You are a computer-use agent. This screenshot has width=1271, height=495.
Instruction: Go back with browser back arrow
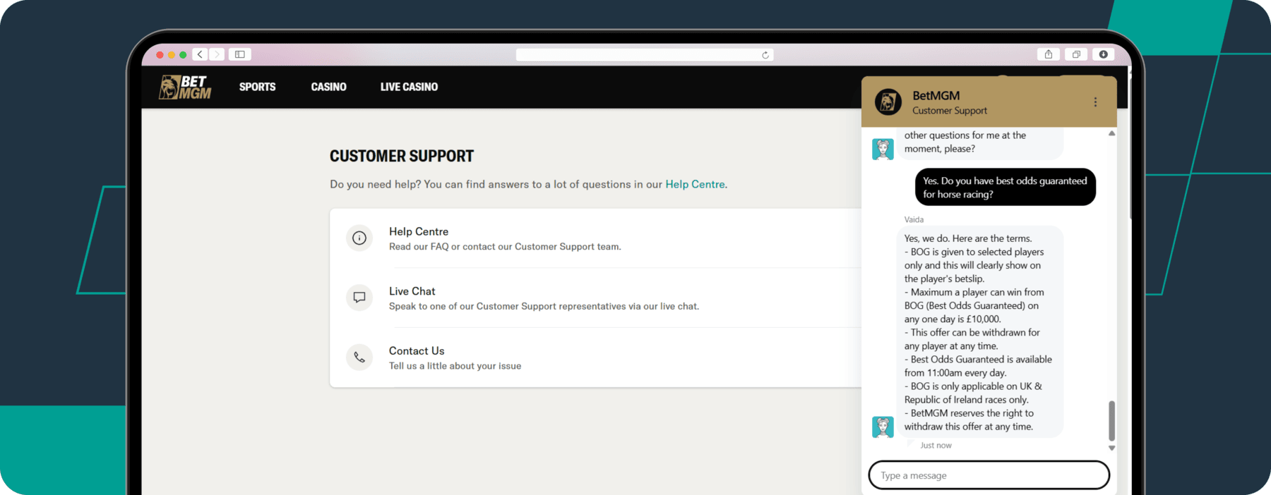201,54
